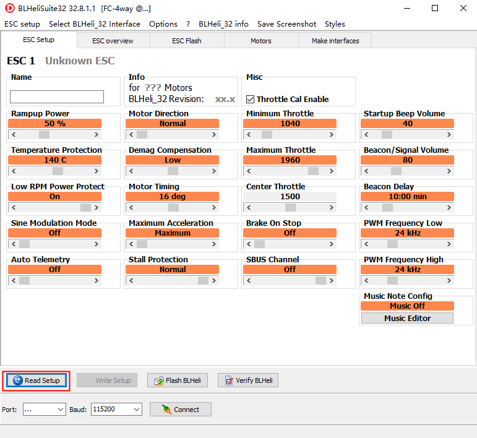The image size is (477, 438).
Task: Click the Write Setup button
Action: pyautogui.click(x=107, y=380)
